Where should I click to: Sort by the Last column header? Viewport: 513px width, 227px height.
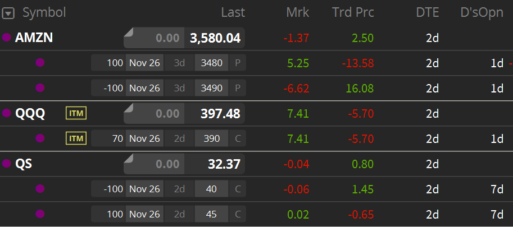click(233, 13)
